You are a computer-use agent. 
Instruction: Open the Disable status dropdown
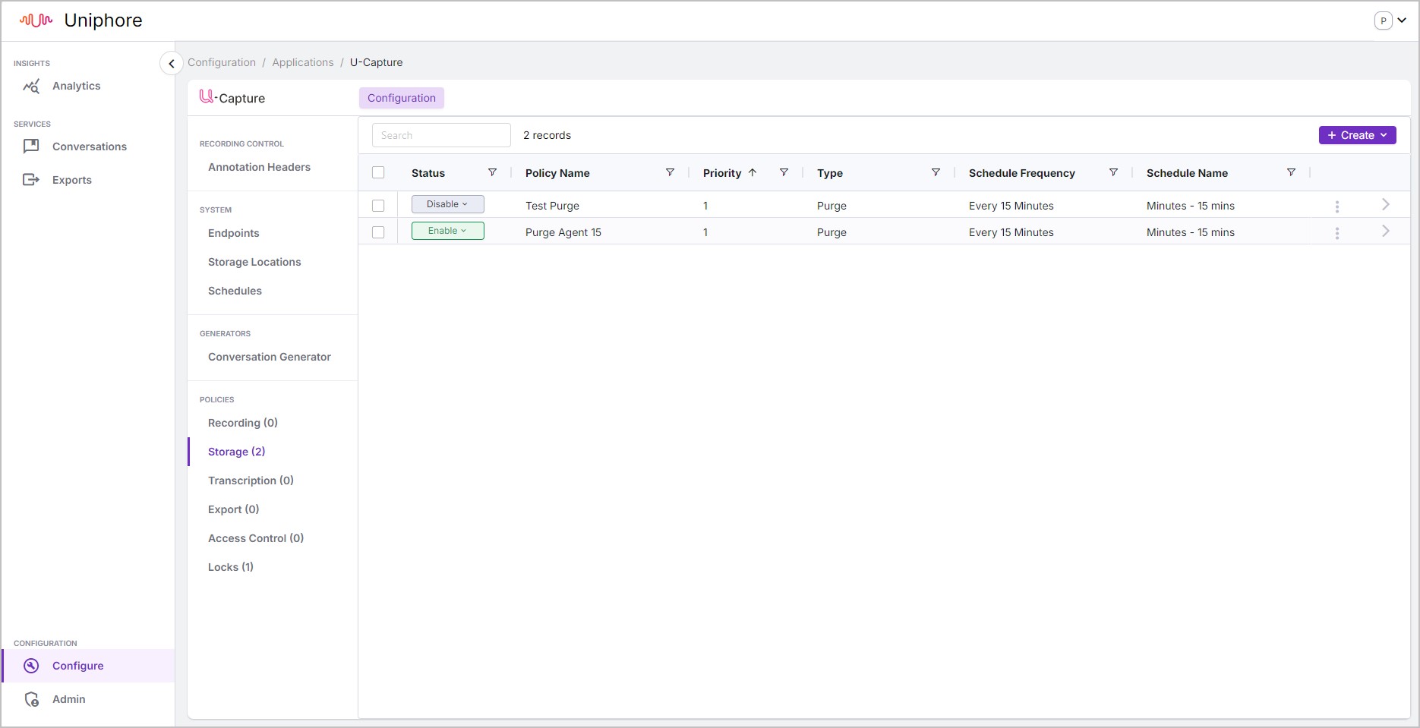448,204
